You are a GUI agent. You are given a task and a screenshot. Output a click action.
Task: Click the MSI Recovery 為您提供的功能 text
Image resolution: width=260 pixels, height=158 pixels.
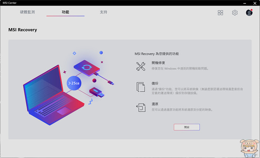[x=157, y=54]
